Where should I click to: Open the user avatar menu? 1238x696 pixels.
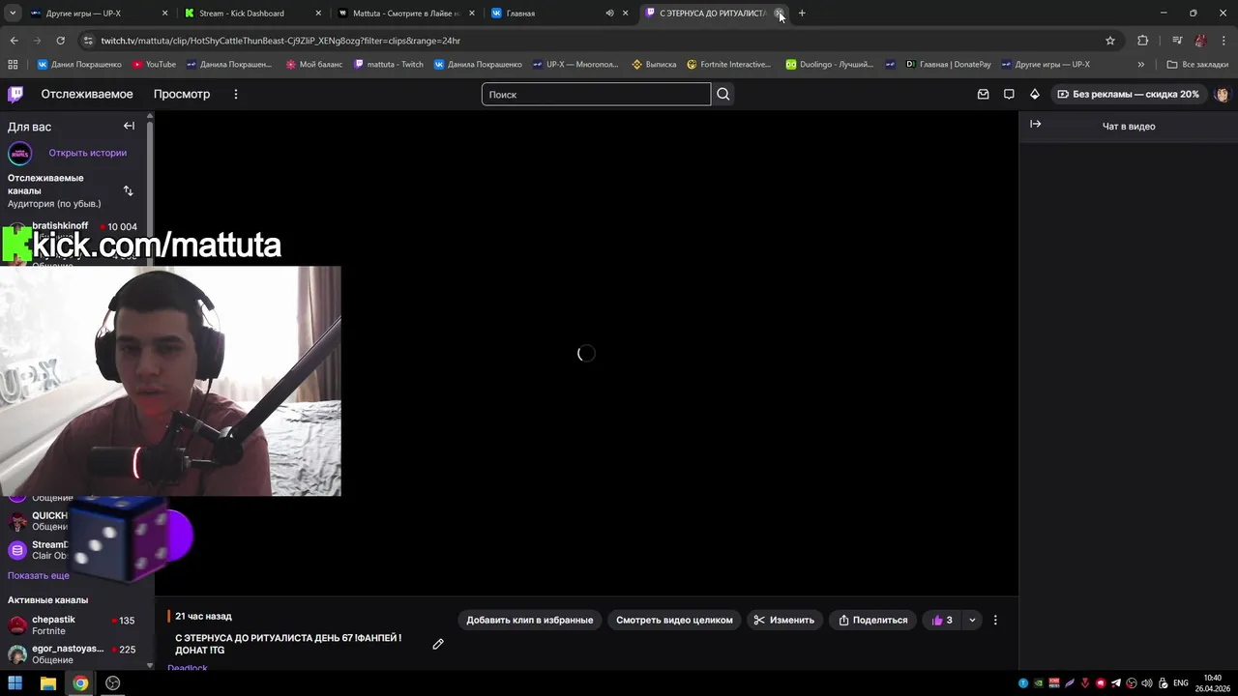click(x=1222, y=94)
